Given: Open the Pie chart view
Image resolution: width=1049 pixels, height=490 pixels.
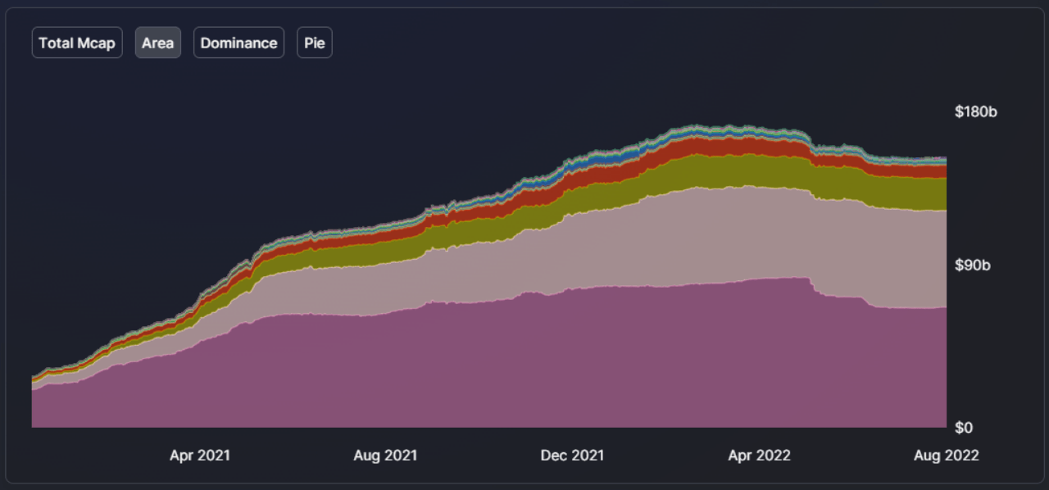Looking at the screenshot, I should point(315,43).
